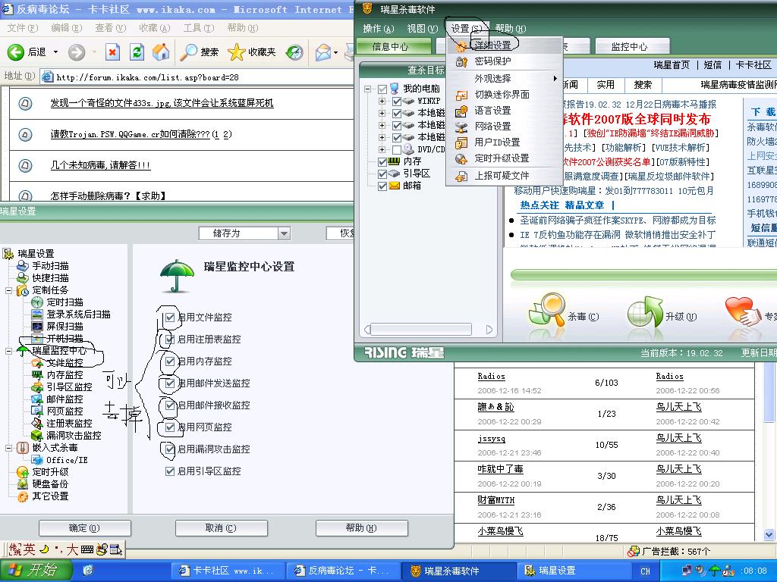Image resolution: width=777 pixels, height=582 pixels.
Task: Collapse 瑞星监控中心 tree node
Action: 9,351
